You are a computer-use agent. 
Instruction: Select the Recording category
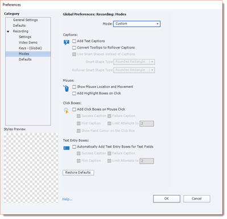pos(20,31)
